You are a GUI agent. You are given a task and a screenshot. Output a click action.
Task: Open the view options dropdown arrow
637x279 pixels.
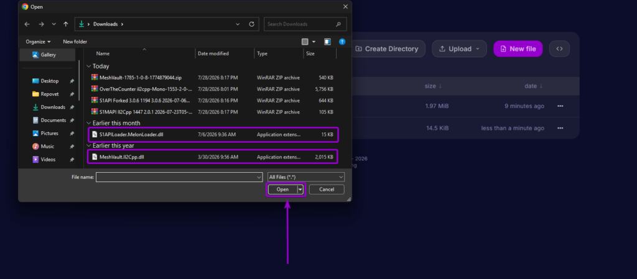coord(314,42)
